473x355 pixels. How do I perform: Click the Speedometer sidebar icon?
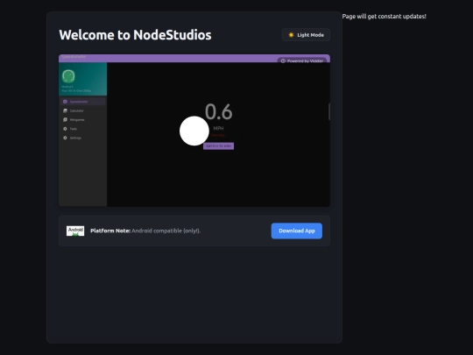coord(65,102)
